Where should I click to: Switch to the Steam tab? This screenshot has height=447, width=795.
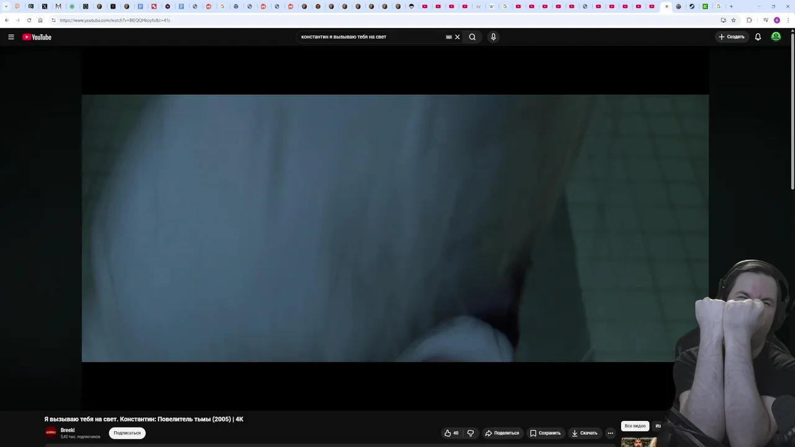(x=692, y=7)
